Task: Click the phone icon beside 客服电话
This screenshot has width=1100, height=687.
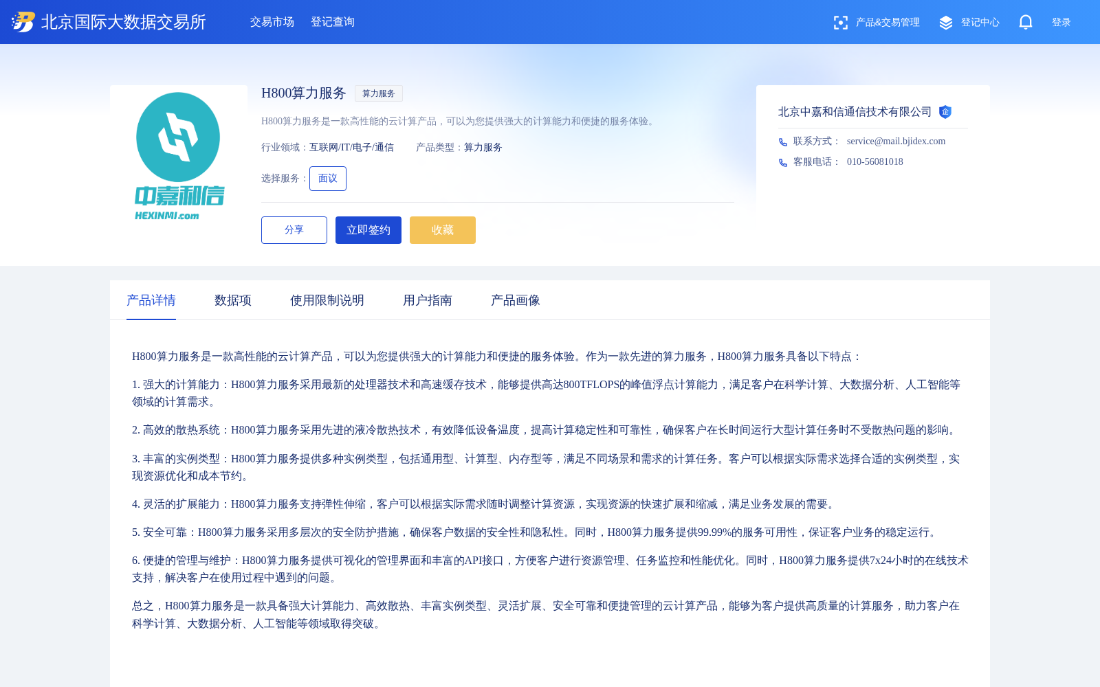Action: (783, 163)
